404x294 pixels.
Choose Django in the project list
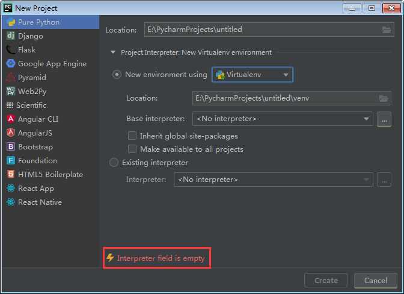(x=50, y=36)
